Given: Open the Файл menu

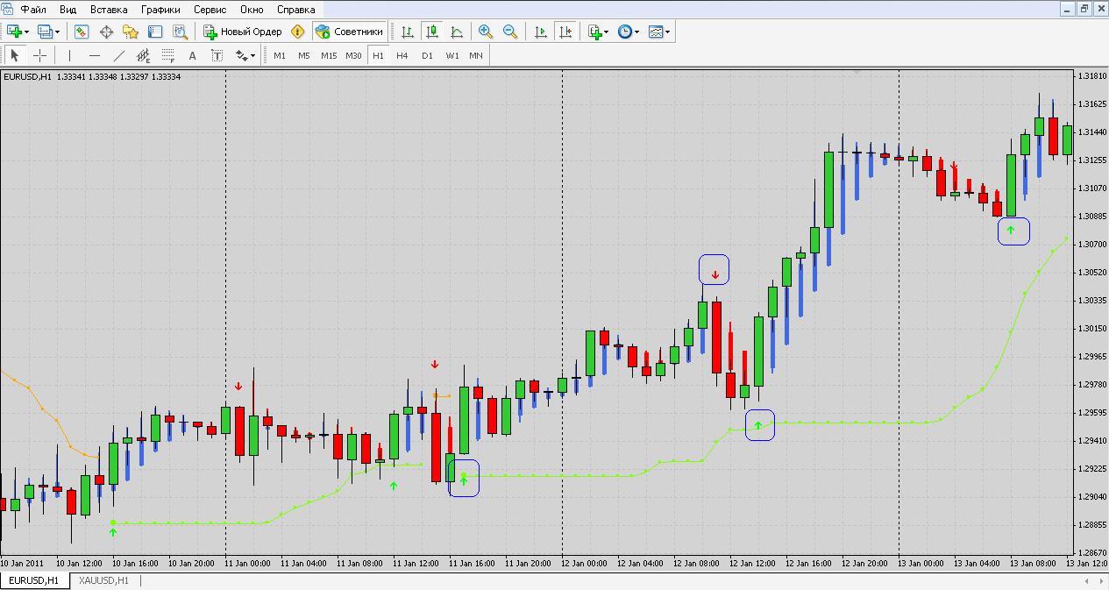Looking at the screenshot, I should [x=34, y=10].
